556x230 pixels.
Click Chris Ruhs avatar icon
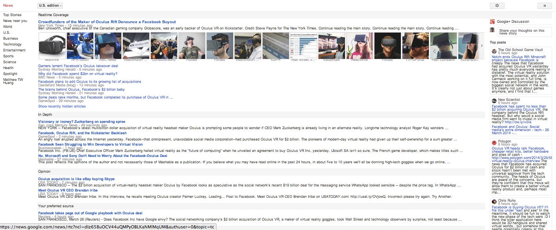point(494,202)
